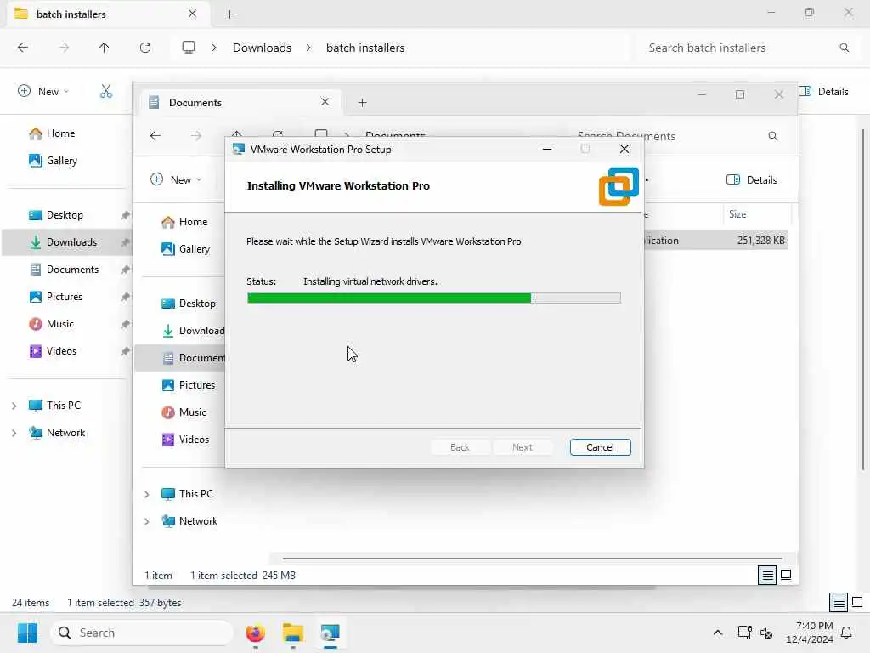Open the taskbar clock and date

click(810, 633)
